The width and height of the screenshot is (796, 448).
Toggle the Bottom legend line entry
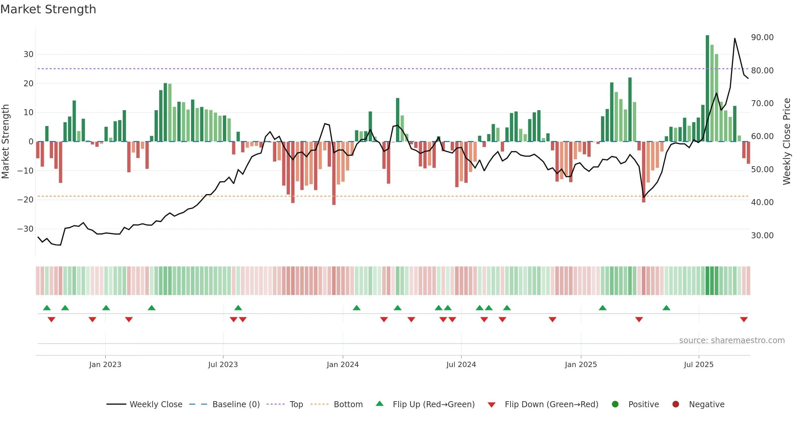tap(337, 404)
